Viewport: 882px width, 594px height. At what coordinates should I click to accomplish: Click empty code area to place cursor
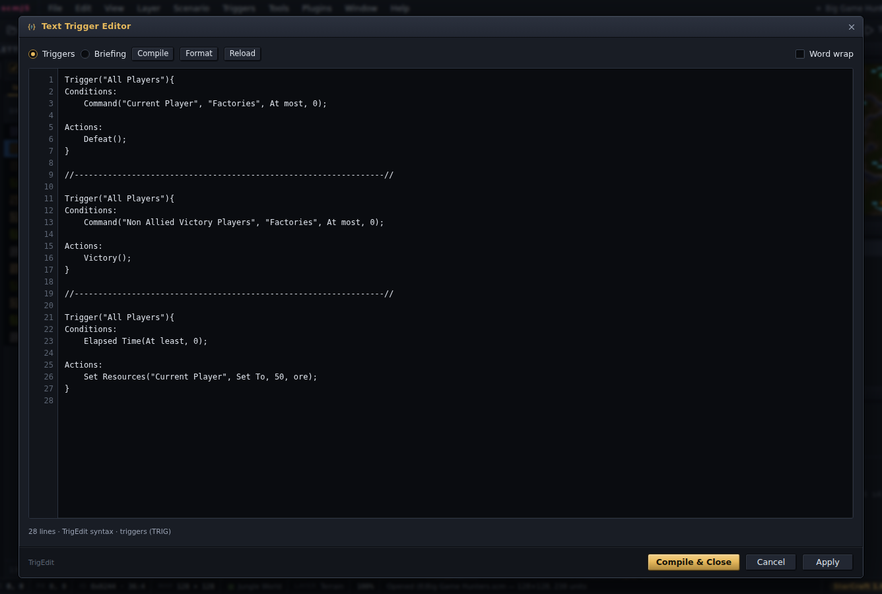click(456, 462)
